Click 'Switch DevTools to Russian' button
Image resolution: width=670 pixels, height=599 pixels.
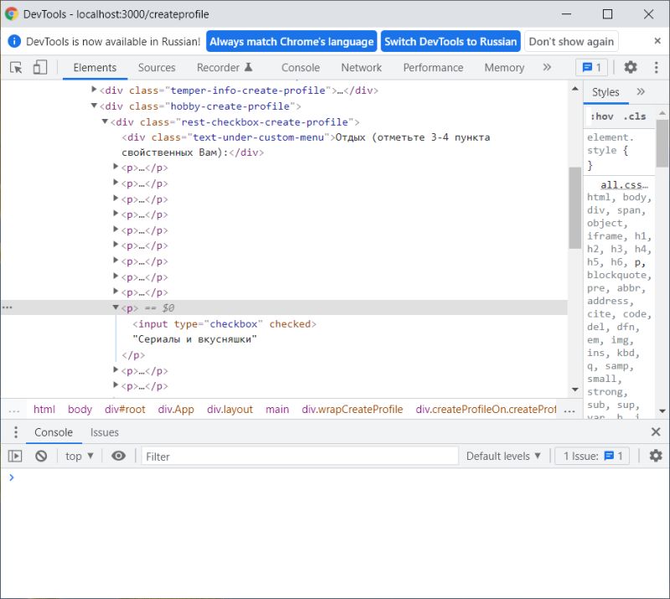click(x=451, y=40)
